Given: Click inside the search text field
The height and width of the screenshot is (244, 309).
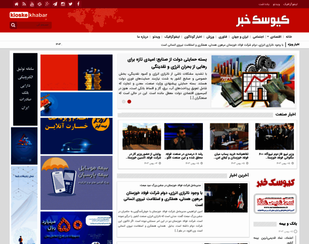Looking at the screenshot, I should pos(34,25).
